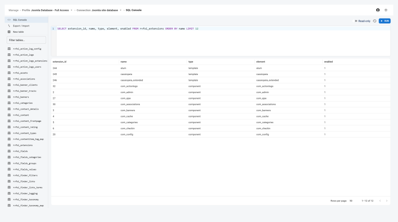Select com_actionlogs in name column
This screenshot has height=222, width=398.
click(129, 86)
